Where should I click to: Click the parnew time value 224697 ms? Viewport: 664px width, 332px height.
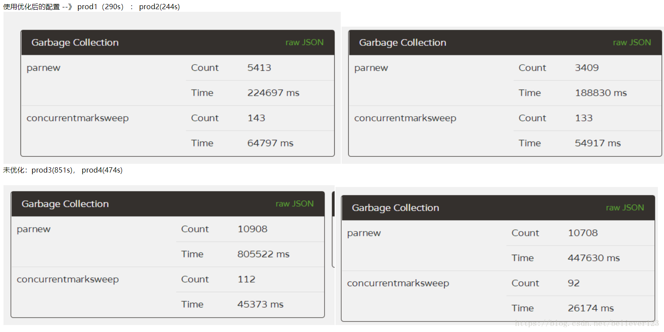coord(273,93)
